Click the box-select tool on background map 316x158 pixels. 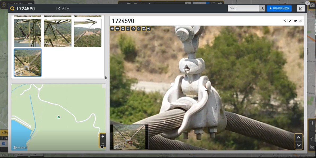[312, 139]
